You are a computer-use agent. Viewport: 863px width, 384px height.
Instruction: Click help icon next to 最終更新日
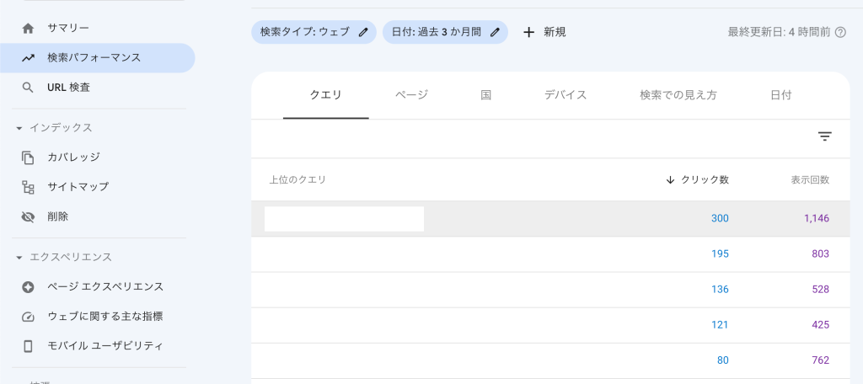[x=840, y=33]
